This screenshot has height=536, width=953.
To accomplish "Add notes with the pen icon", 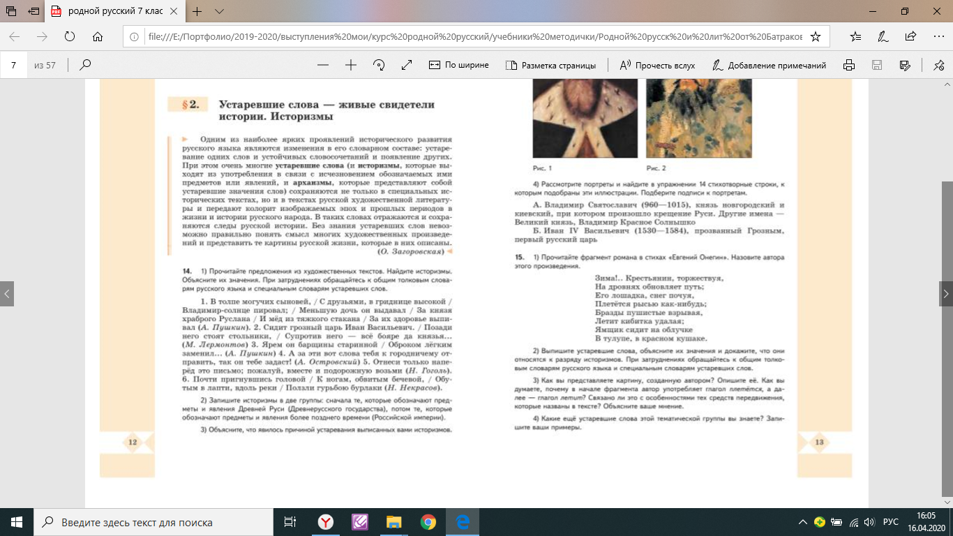I will [x=883, y=36].
